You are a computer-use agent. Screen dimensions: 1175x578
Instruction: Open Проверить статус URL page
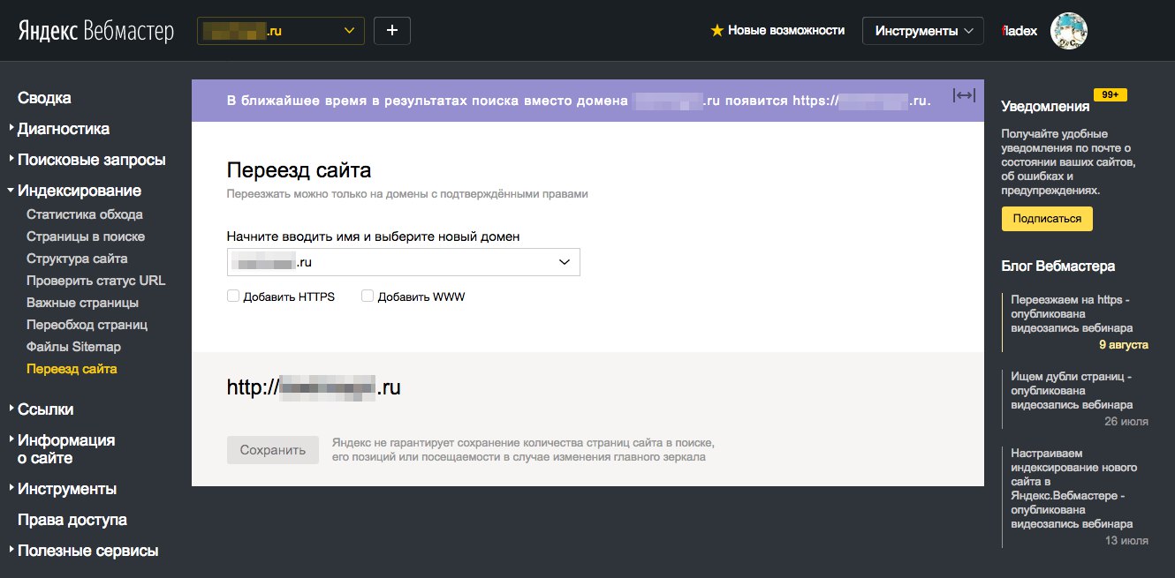pyautogui.click(x=96, y=281)
